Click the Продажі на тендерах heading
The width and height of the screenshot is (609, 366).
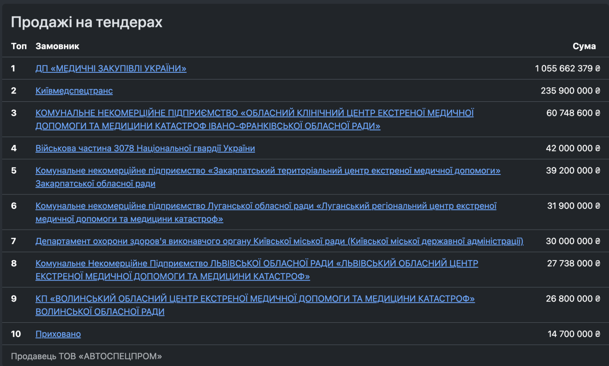click(87, 22)
